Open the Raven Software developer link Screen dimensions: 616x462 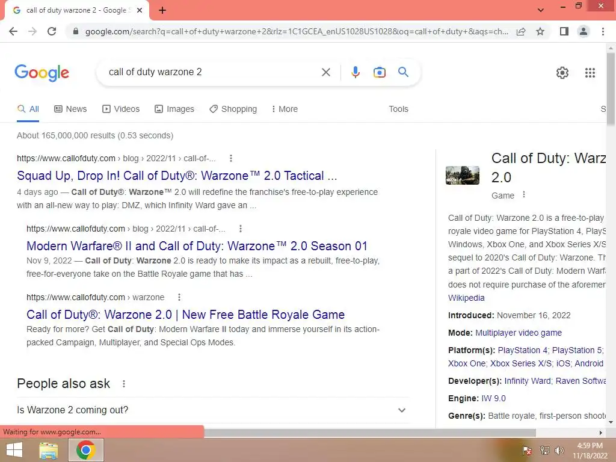(x=581, y=381)
